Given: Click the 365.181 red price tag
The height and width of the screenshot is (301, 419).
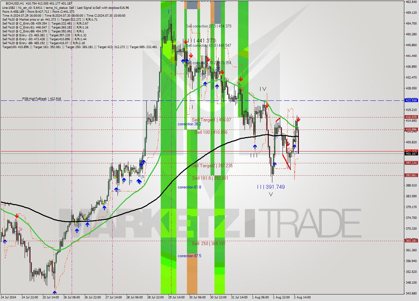Looking at the screenshot, I should (411, 241).
